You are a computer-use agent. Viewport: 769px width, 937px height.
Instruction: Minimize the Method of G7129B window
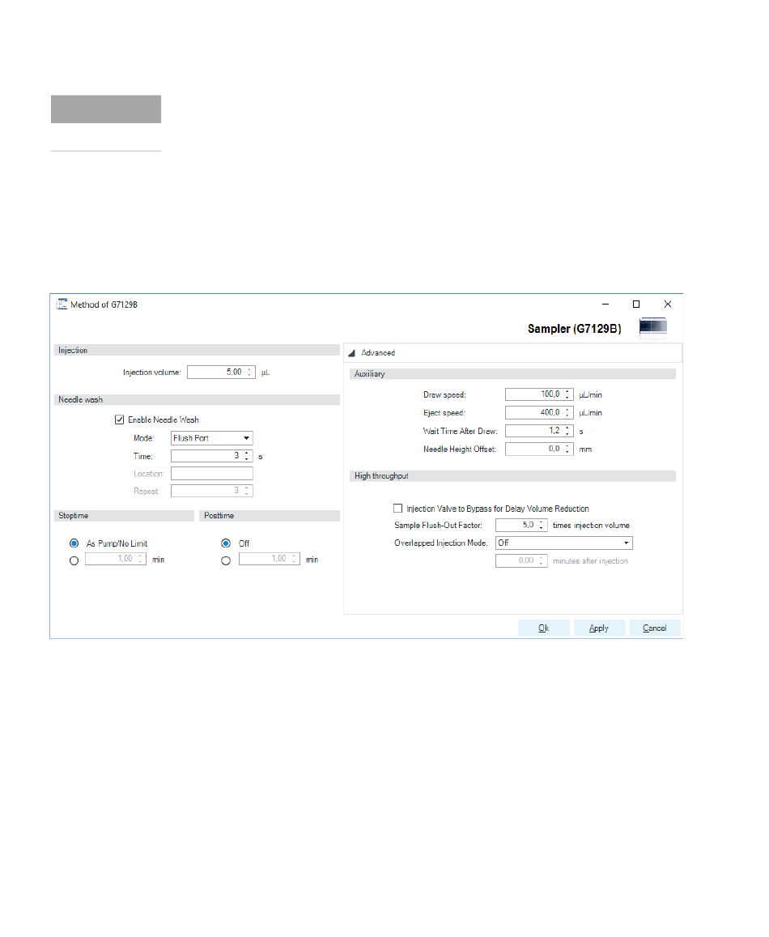click(605, 305)
